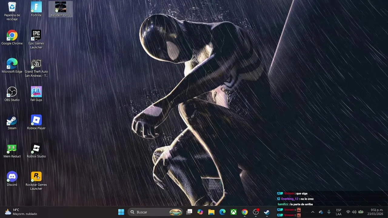Open the clock showing 9:51 p. m.
Image resolution: width=388 pixels, height=218 pixels.
coord(375,212)
